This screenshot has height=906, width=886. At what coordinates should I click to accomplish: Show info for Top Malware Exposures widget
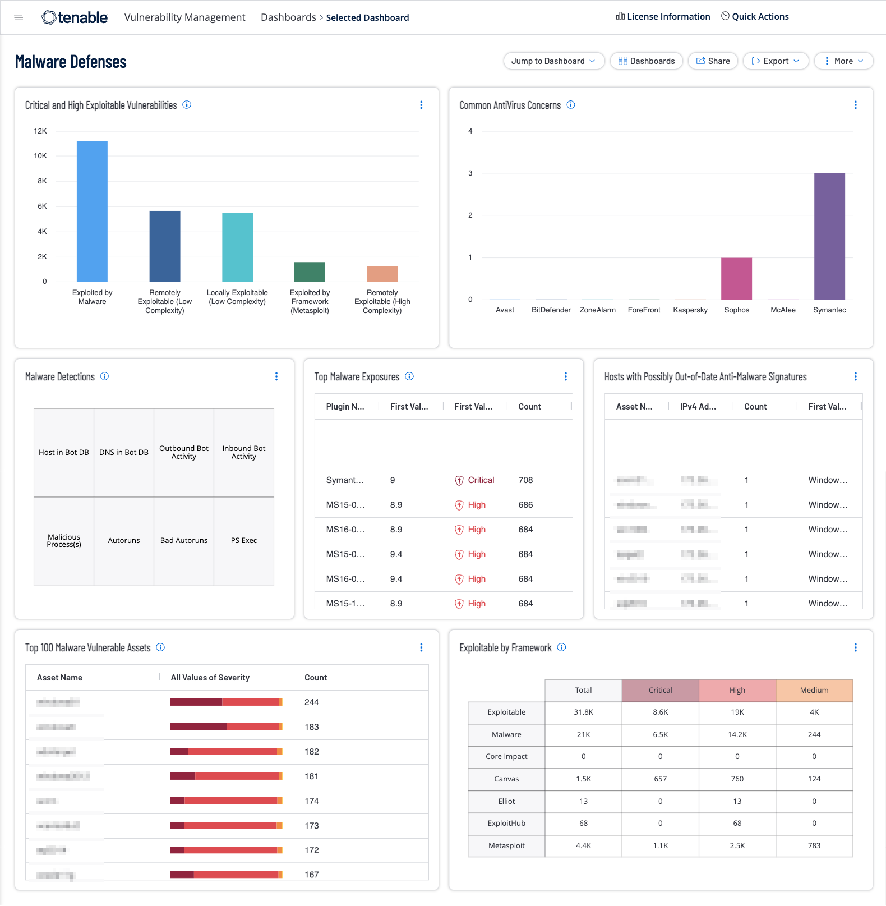coord(409,376)
